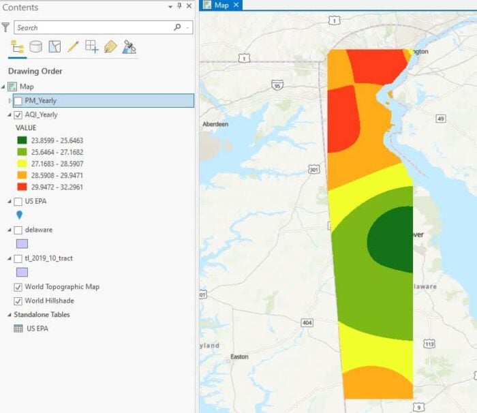The width and height of the screenshot is (477, 413).
Task: Click the dark green 23.8599 swatch
Action: point(22,140)
